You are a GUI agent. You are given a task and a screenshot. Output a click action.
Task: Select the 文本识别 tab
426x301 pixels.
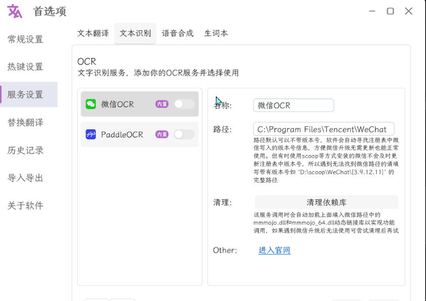(x=135, y=33)
